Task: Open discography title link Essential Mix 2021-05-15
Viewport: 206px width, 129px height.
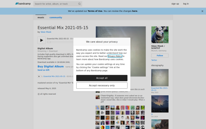Action: (160, 89)
